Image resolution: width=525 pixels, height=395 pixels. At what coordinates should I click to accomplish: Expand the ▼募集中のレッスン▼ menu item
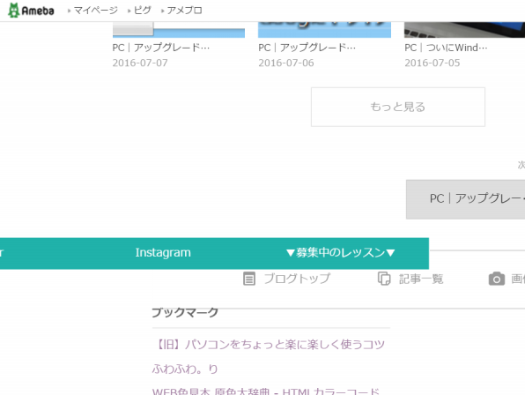341,253
